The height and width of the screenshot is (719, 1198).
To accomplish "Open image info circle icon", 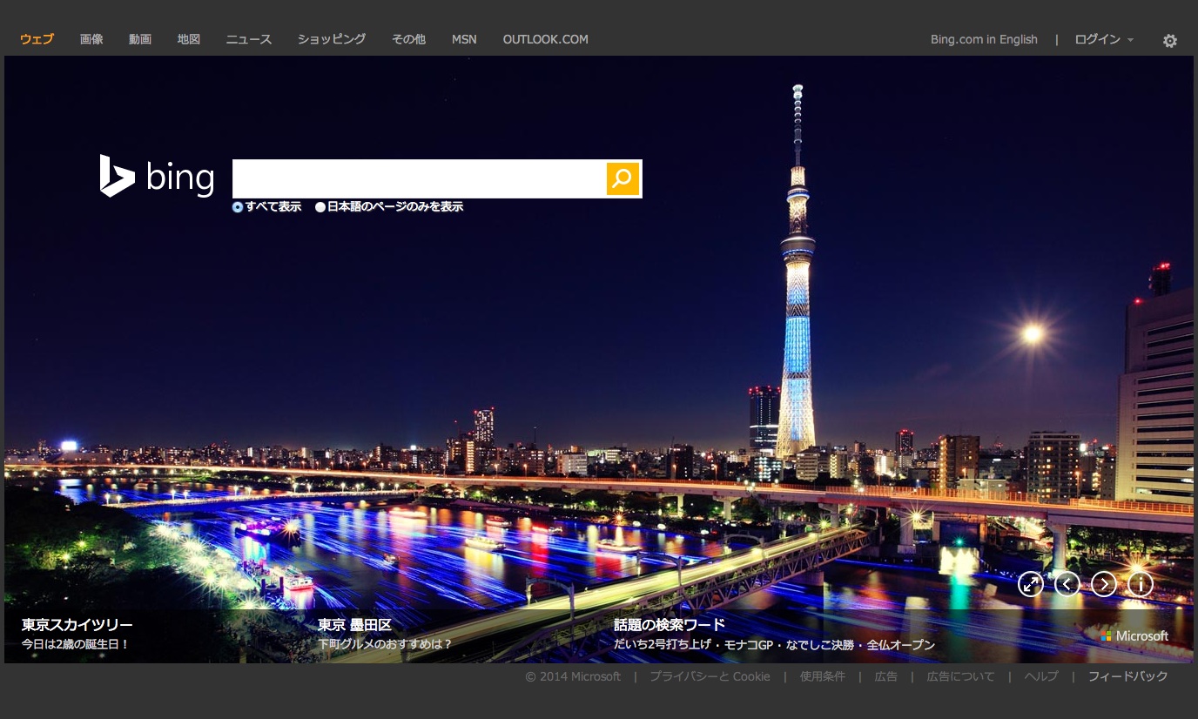I will click(1141, 584).
